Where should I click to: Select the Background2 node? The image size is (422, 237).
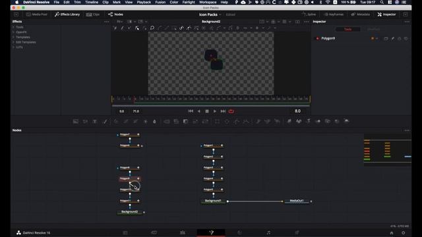[130, 212]
